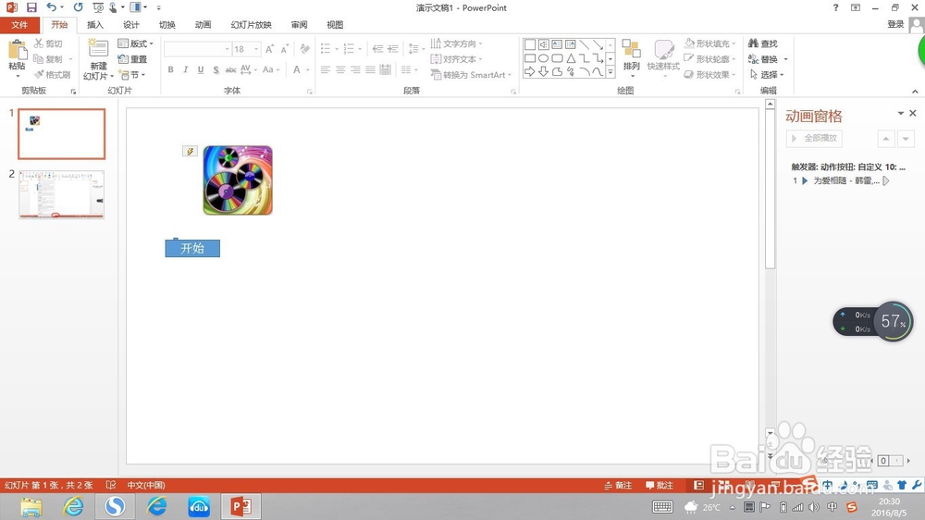Toggle align text left
The height and width of the screenshot is (520, 925).
325,69
